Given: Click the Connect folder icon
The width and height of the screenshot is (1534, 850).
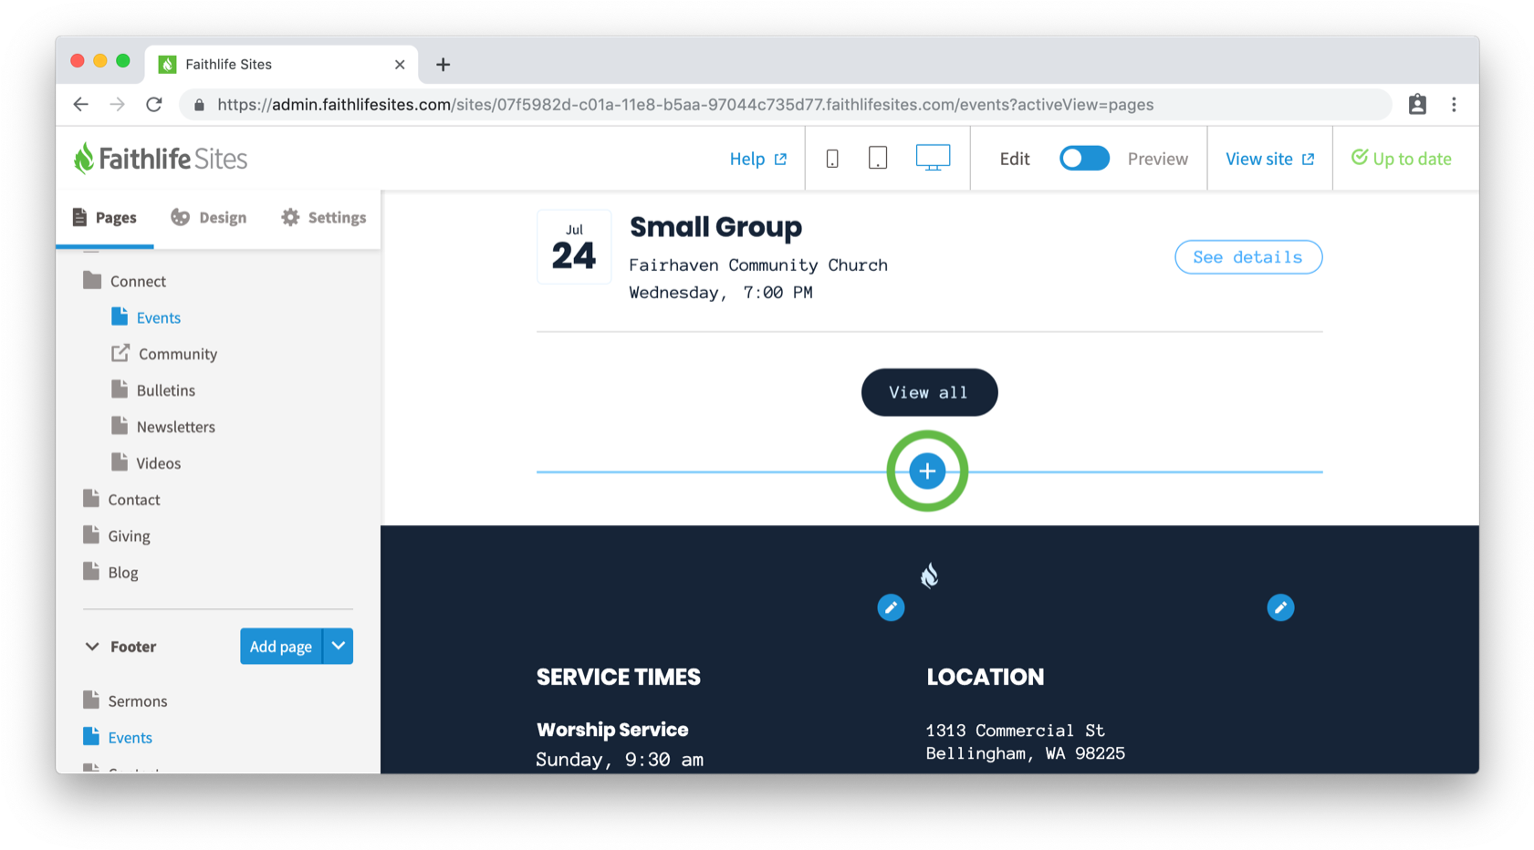Looking at the screenshot, I should pyautogui.click(x=92, y=280).
